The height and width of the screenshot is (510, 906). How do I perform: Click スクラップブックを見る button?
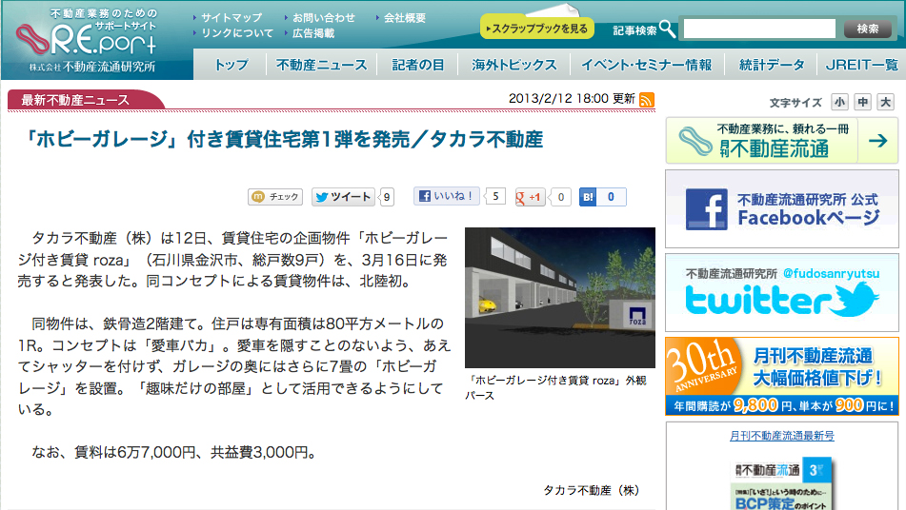[x=537, y=28]
